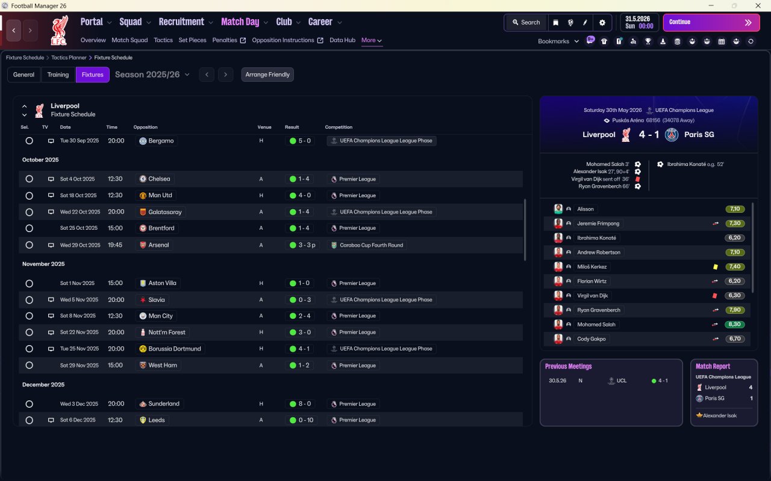Click the calendar icon in bookmarks bar
This screenshot has height=481, width=771.
click(x=722, y=41)
